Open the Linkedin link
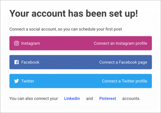This screenshot has height=113, width=161. (x=72, y=98)
